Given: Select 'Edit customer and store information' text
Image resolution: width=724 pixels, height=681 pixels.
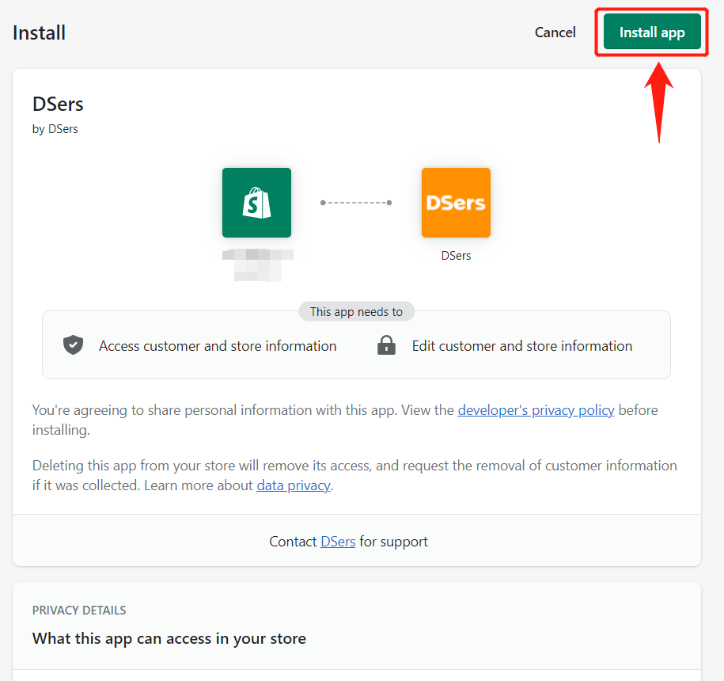Looking at the screenshot, I should (521, 346).
